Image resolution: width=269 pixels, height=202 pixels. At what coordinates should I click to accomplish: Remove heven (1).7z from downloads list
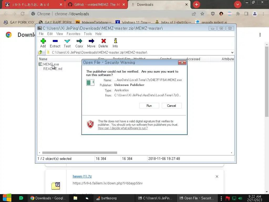(217, 176)
